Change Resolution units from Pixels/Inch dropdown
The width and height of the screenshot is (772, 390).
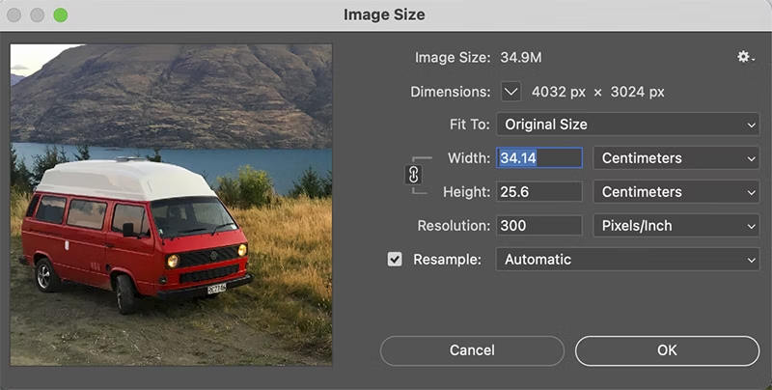pos(675,226)
